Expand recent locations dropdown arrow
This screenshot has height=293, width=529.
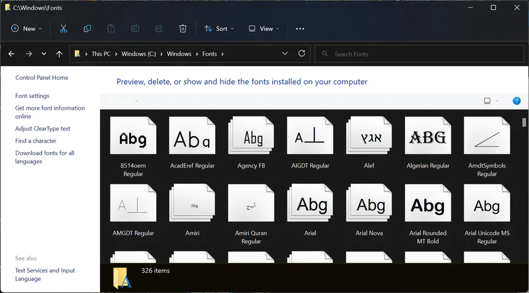44,54
